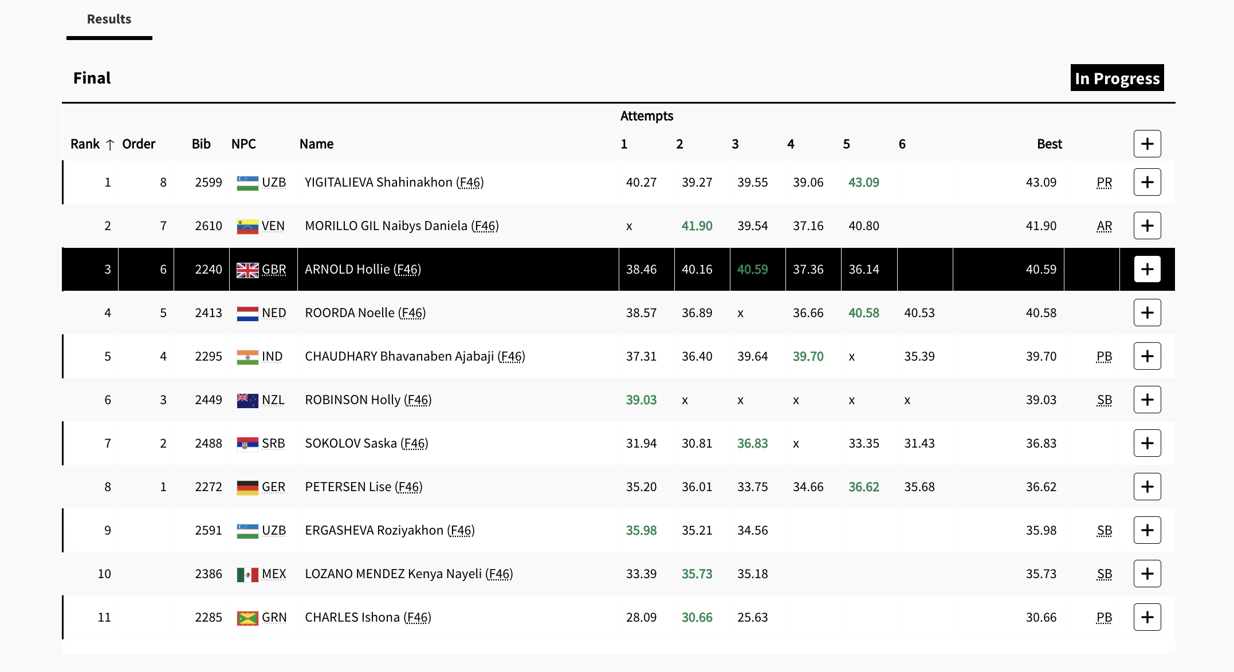Viewport: 1234px width, 672px height.
Task: Click the Uzbekistan flag for YIGITALIEVA
Action: point(247,183)
